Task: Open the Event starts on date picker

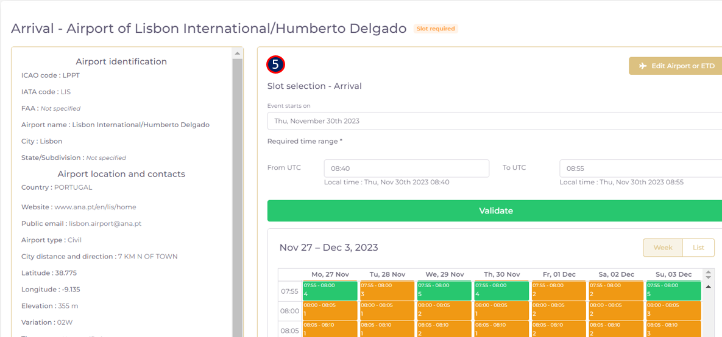Action: click(494, 121)
